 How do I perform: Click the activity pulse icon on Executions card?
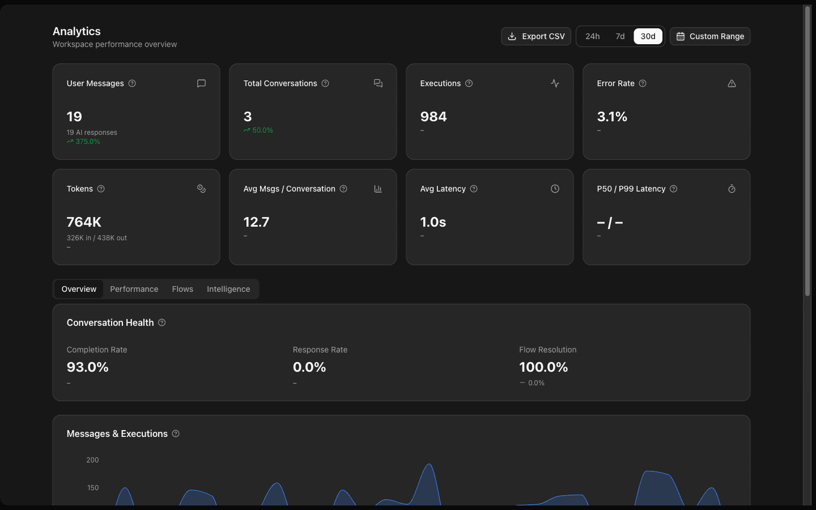coord(555,83)
